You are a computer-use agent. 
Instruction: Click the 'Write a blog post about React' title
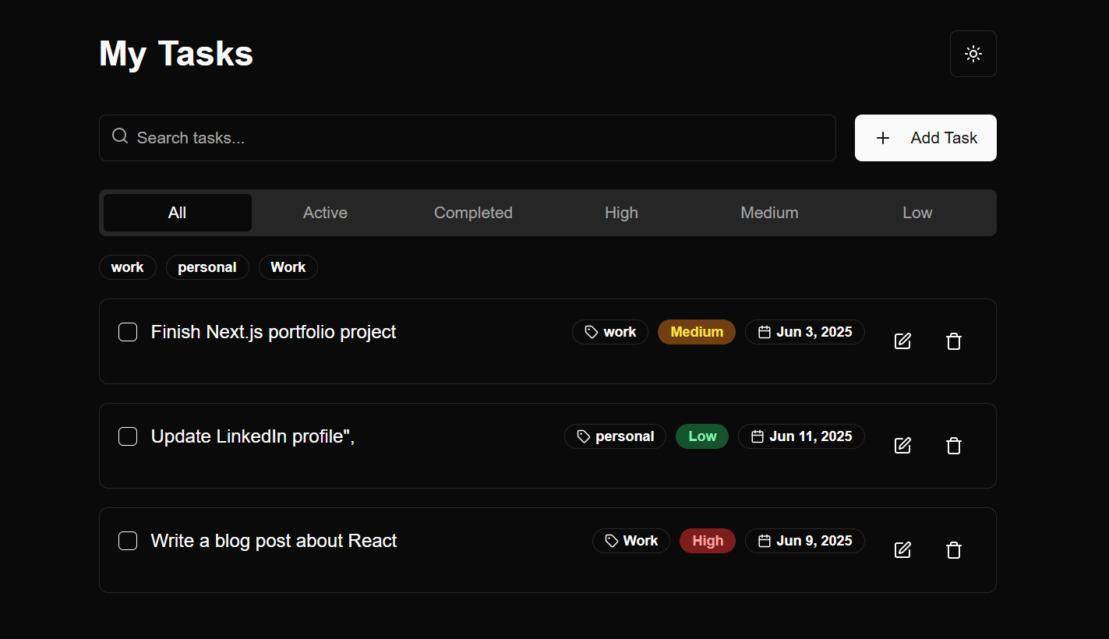point(274,541)
